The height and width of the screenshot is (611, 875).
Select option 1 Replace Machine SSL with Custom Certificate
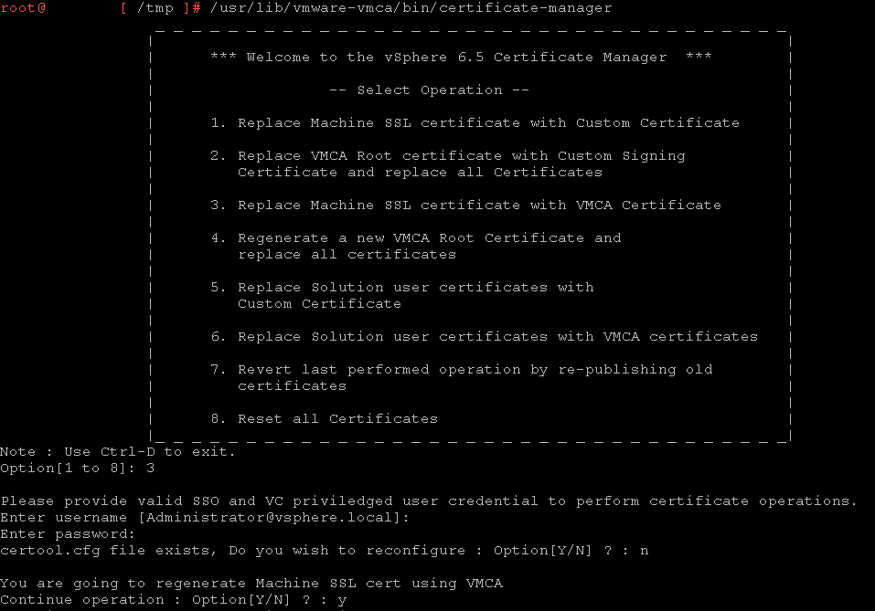(x=475, y=122)
